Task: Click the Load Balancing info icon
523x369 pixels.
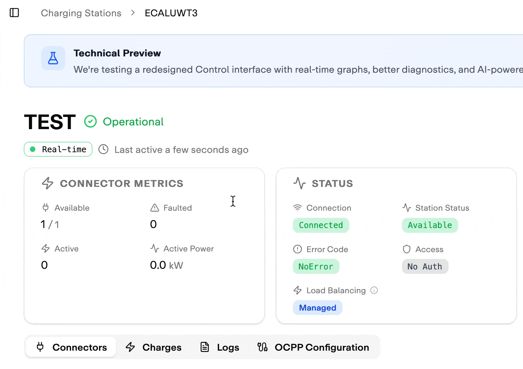Action: point(374,290)
